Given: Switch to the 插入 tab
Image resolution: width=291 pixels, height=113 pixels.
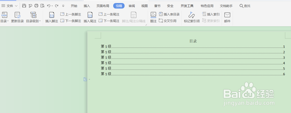Looking at the screenshot, I should [87, 6].
